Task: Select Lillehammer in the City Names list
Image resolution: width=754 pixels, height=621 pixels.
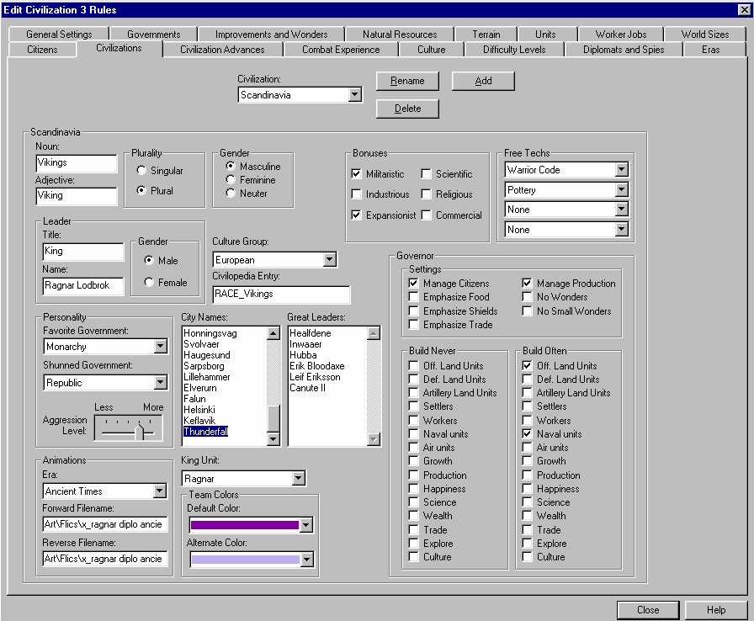Action: (207, 377)
